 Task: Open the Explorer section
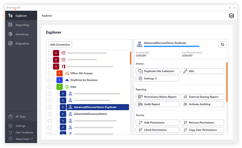point(21,16)
